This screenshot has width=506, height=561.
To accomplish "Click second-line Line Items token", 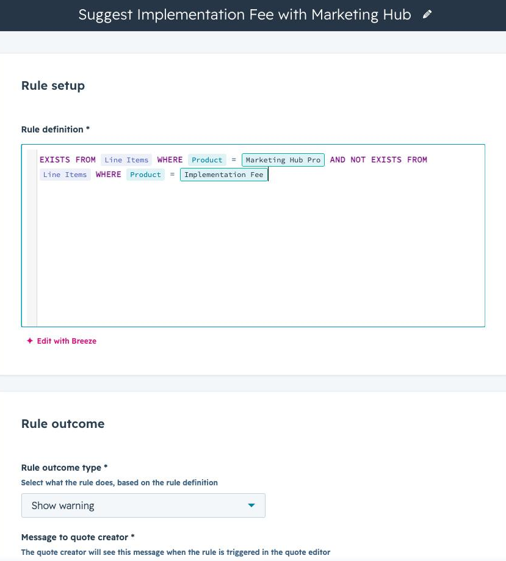I will point(65,175).
